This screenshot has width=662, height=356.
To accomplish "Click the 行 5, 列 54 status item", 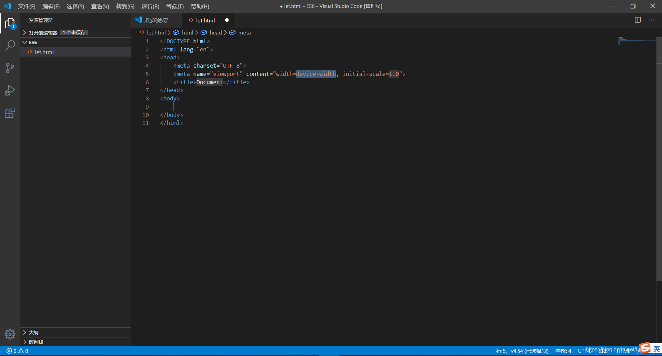I will [x=522, y=351].
